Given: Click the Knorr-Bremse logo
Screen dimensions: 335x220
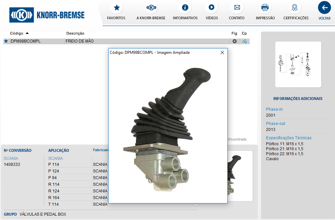Looking at the screenshot, I should click(x=47, y=15).
